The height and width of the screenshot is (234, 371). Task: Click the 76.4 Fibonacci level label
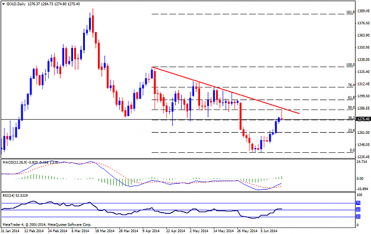[x=351, y=85]
